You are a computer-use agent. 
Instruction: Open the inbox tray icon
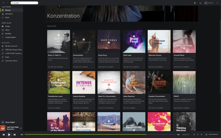coord(200,3)
